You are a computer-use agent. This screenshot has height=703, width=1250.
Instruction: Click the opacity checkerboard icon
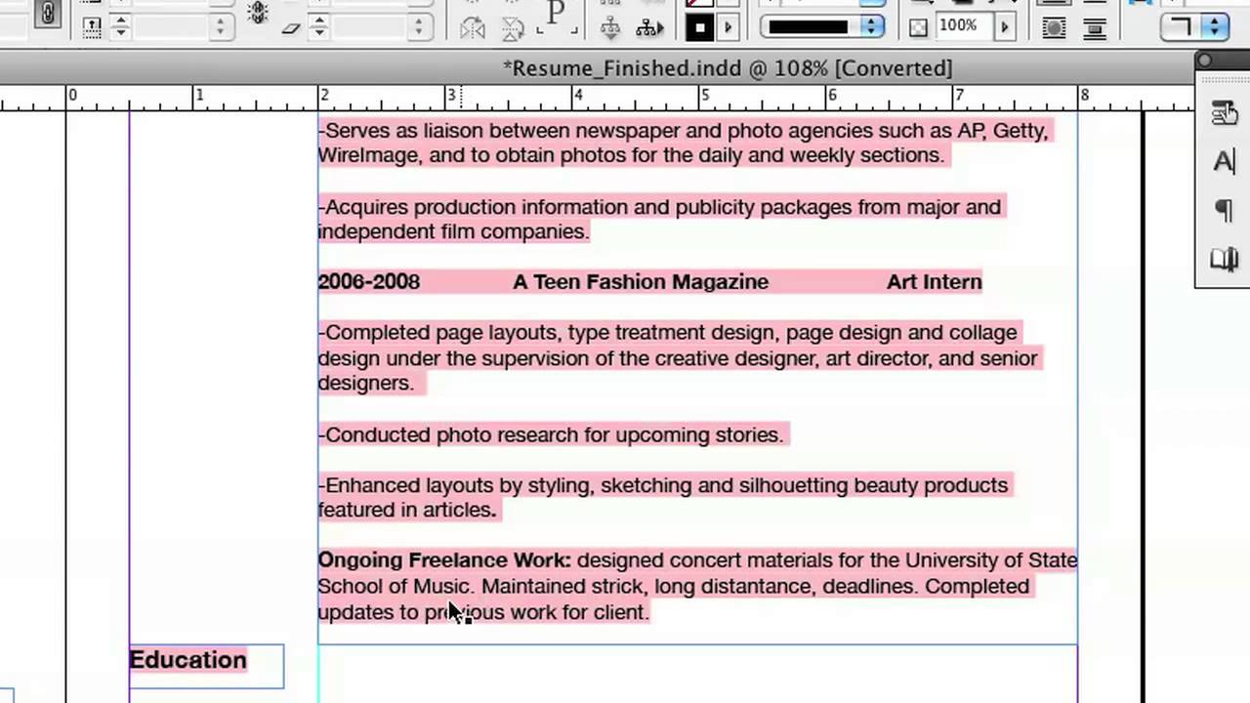coord(918,27)
